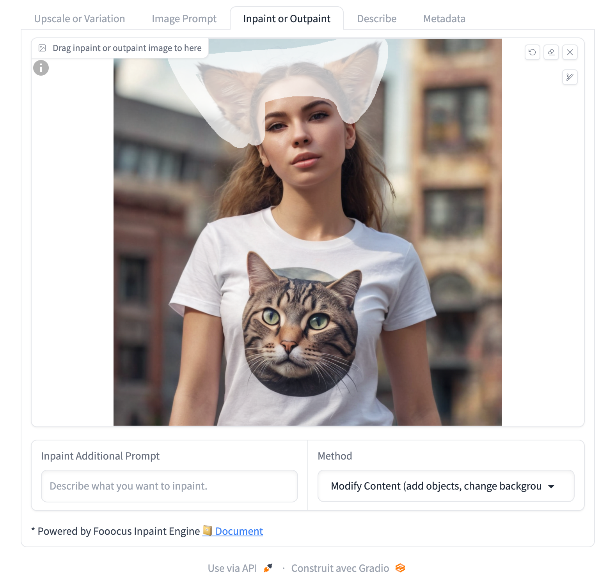Switch to the Describe tab
Image resolution: width=600 pixels, height=580 pixels.
(376, 18)
